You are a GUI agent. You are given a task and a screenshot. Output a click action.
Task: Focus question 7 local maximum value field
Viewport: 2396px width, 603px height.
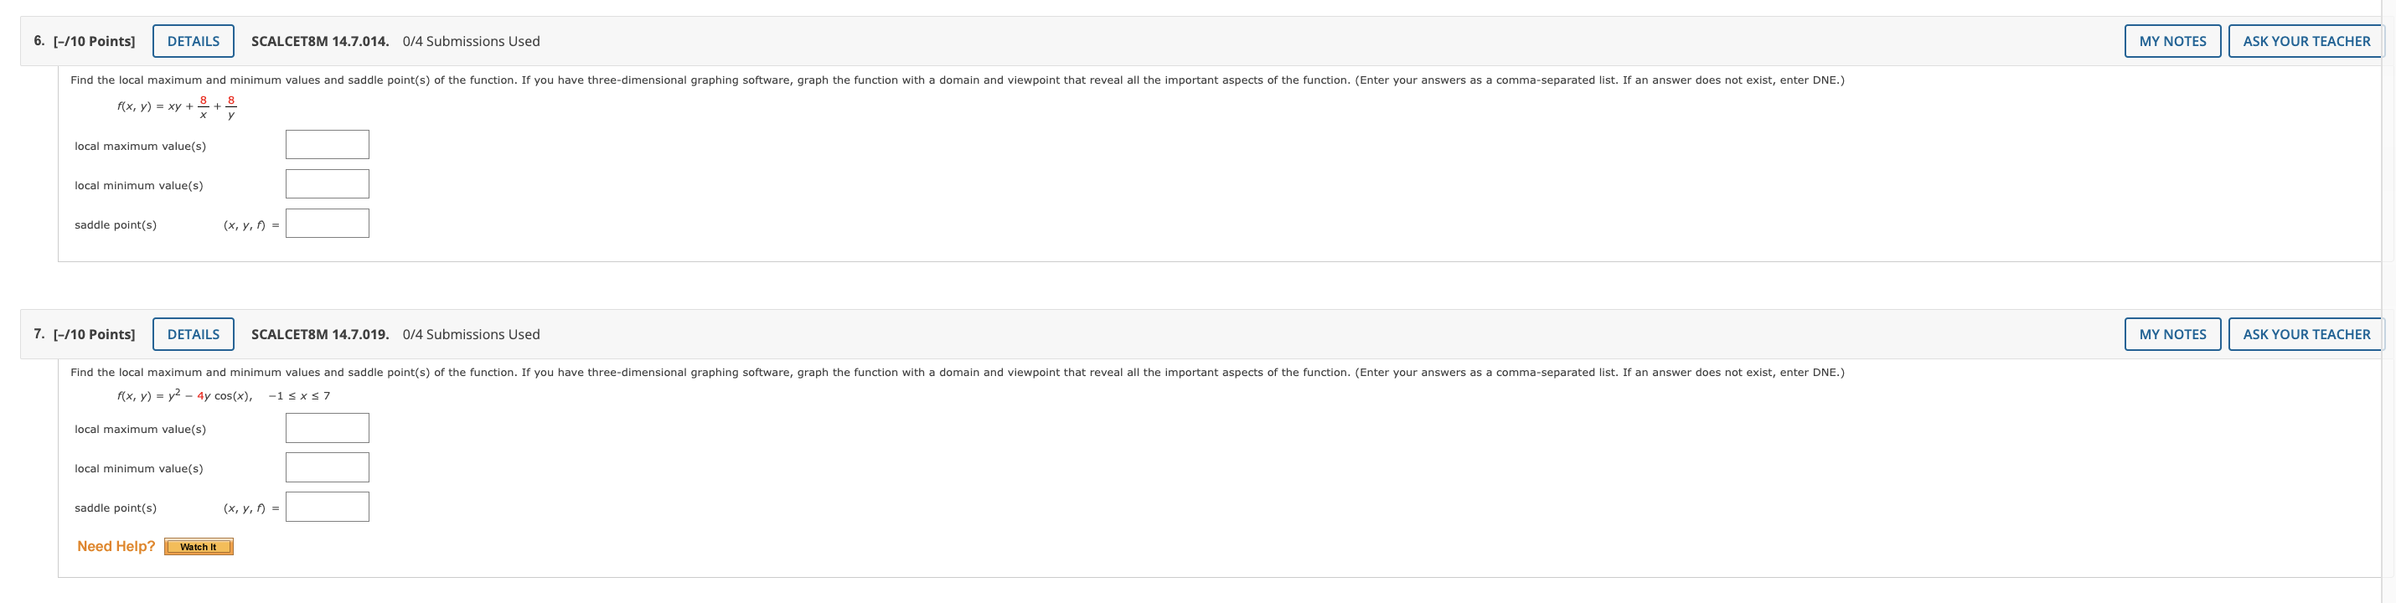[328, 428]
